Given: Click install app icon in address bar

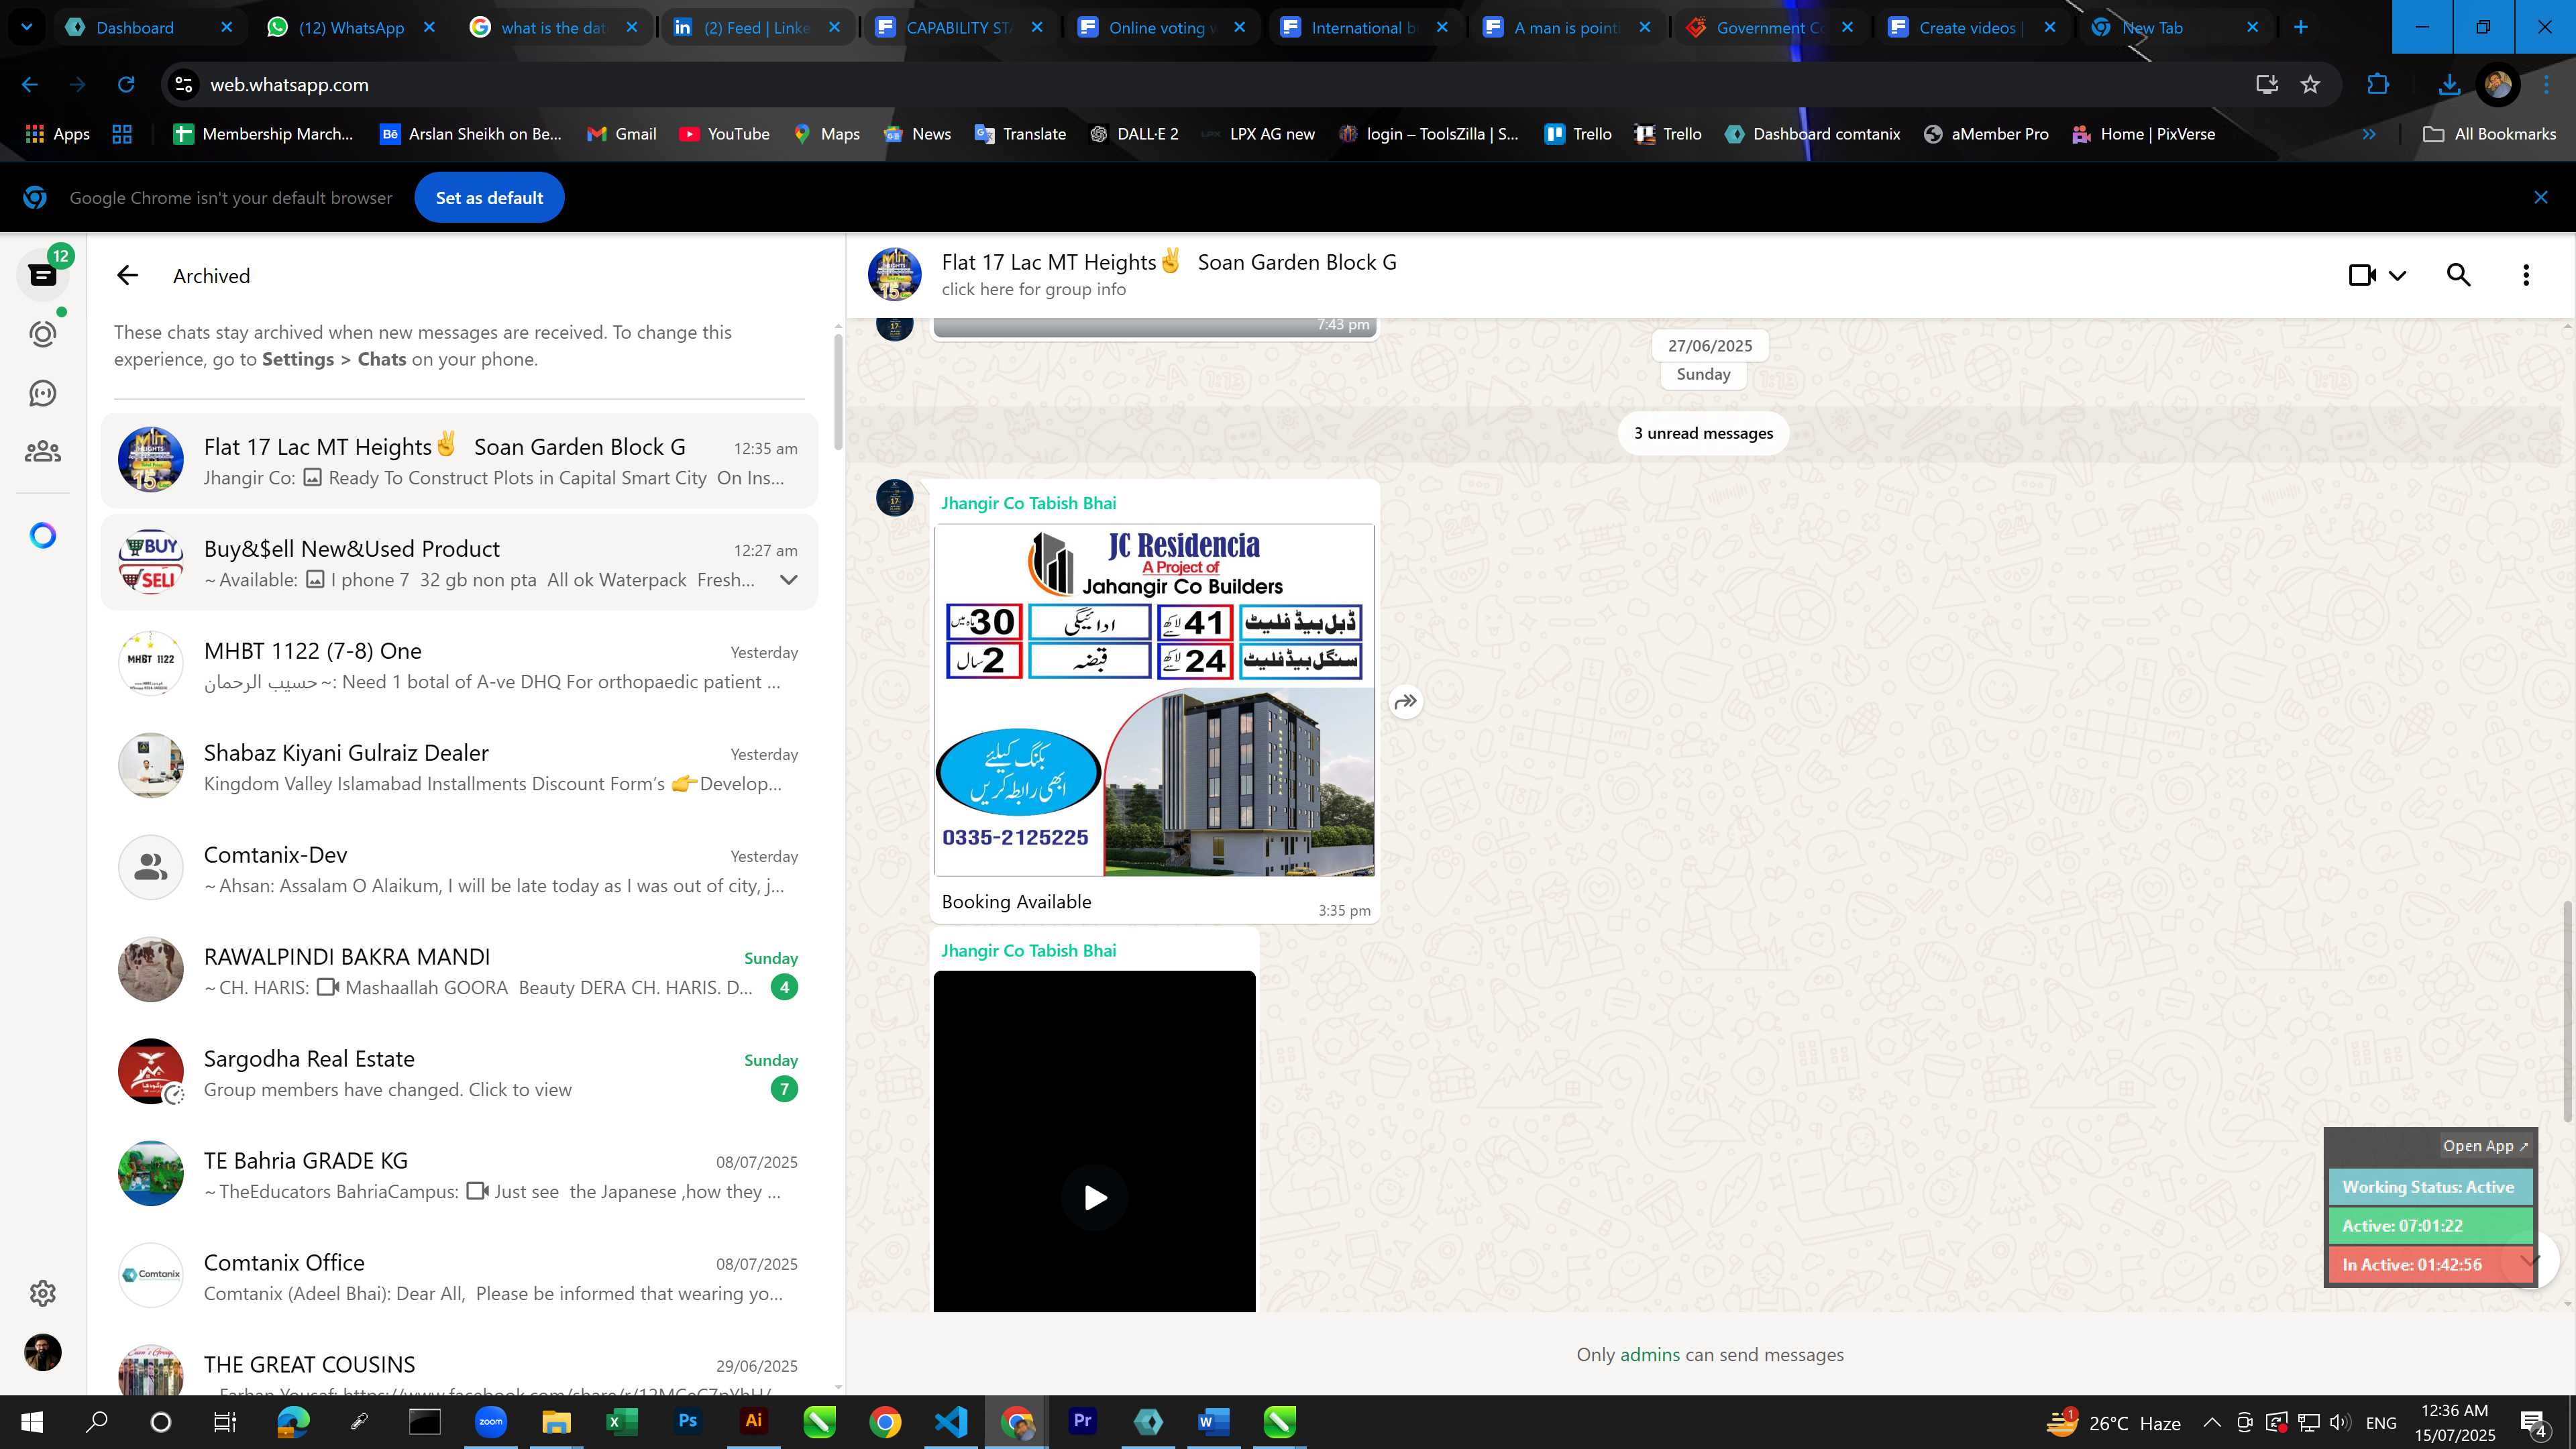Looking at the screenshot, I should [x=2266, y=85].
